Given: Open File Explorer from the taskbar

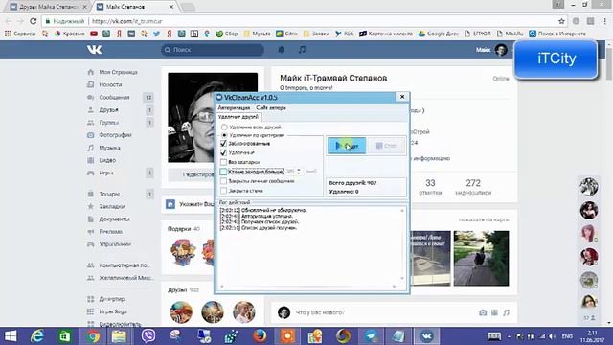Looking at the screenshot, I should (119, 336).
